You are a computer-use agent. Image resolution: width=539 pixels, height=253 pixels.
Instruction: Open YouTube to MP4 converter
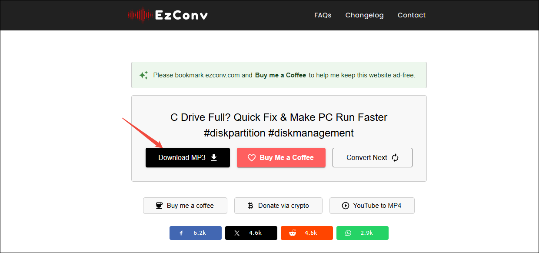372,206
